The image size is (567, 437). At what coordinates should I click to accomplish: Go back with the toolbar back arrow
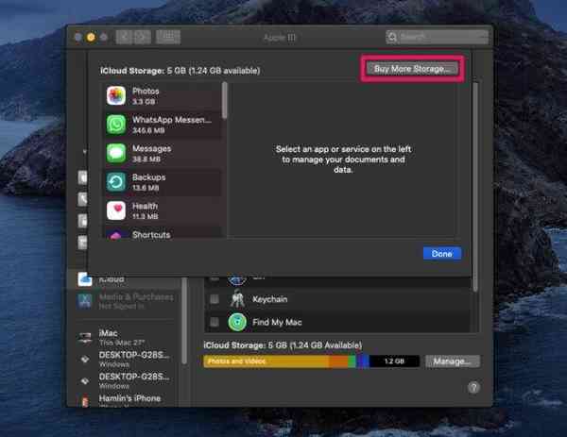click(x=124, y=37)
